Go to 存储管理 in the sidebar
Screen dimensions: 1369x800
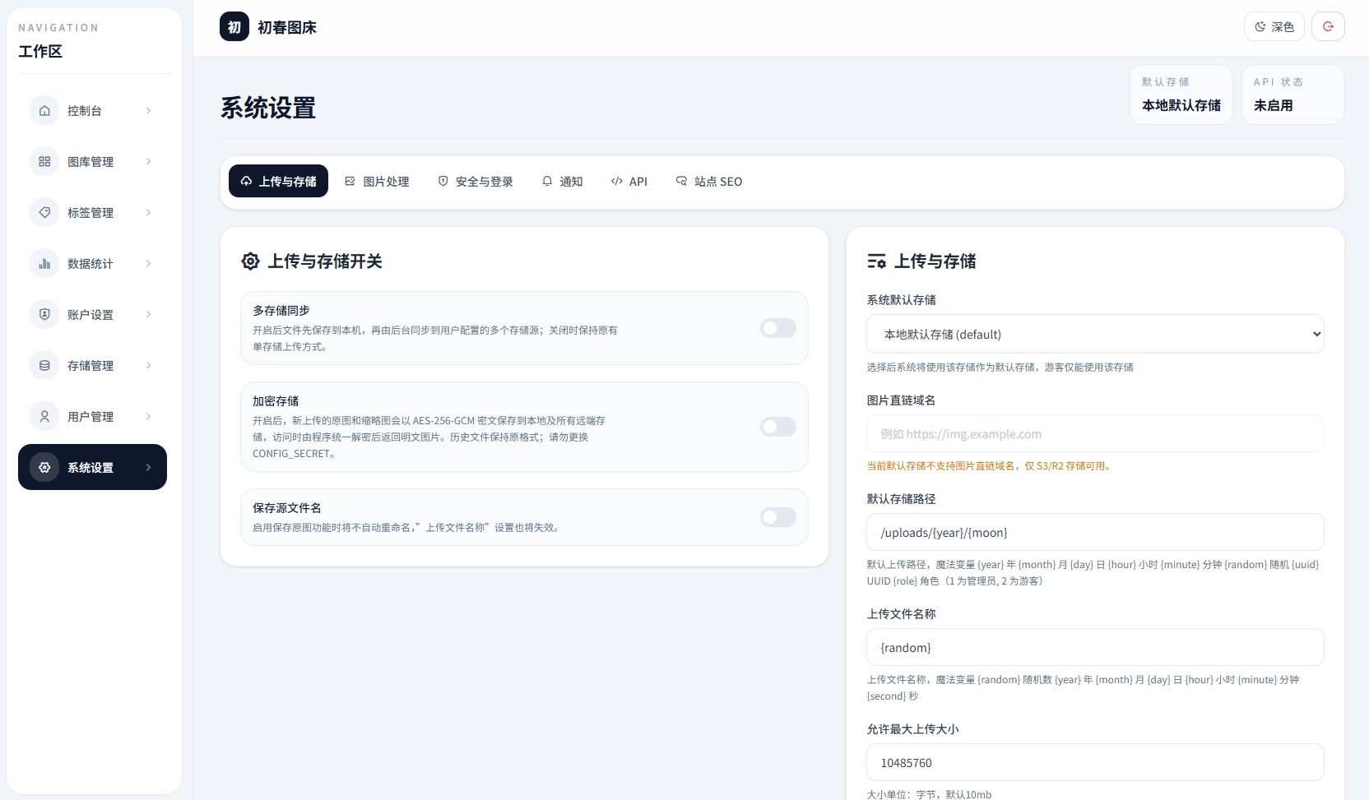click(x=92, y=365)
